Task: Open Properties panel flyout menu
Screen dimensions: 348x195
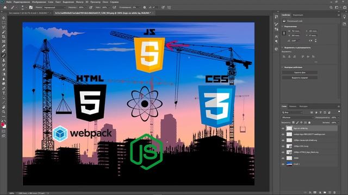Action: (339, 15)
